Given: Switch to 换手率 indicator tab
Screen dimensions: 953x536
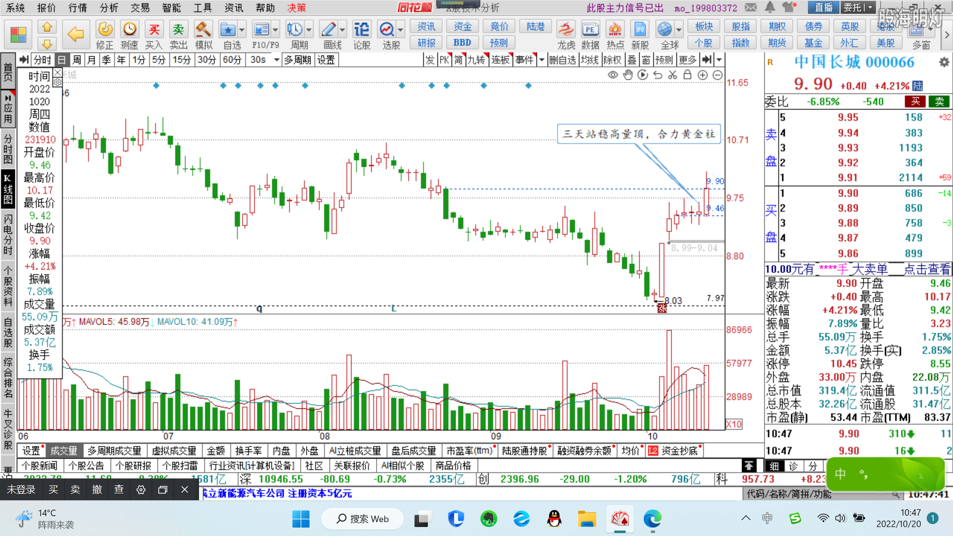Looking at the screenshot, I should [x=248, y=451].
